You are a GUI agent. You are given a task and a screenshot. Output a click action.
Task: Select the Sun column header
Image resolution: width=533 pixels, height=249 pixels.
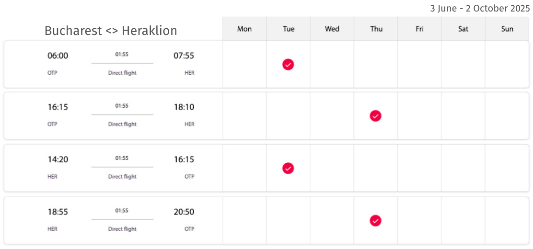tap(507, 29)
